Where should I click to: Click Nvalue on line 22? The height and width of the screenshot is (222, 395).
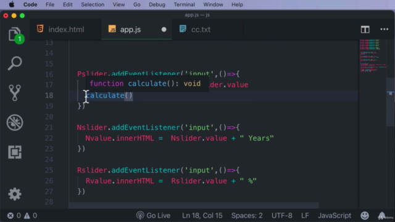pyautogui.click(x=98, y=138)
